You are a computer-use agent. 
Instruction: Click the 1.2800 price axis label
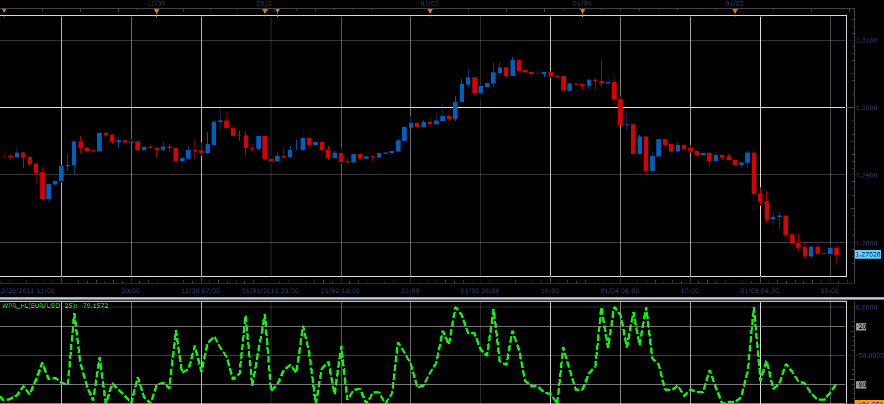tap(866, 243)
